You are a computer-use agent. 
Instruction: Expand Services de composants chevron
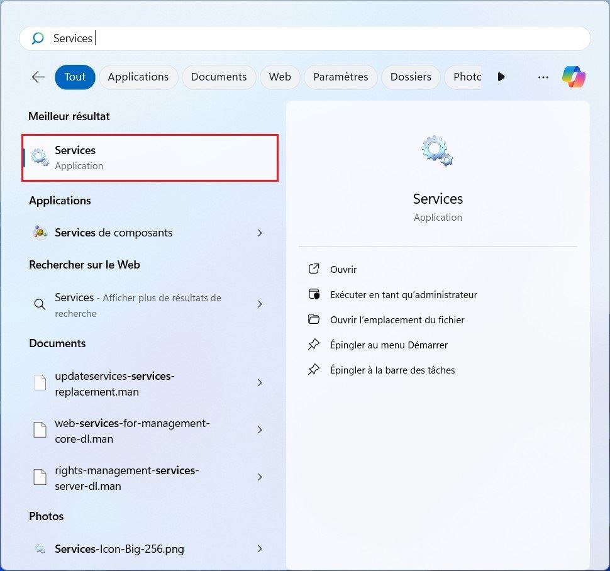click(x=260, y=233)
